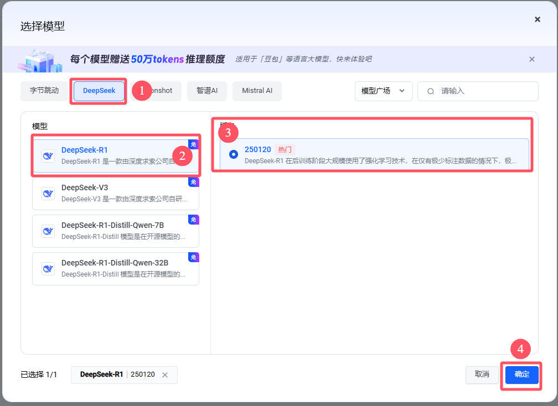Click the gift box banner image
The image size is (558, 406).
(x=40, y=61)
